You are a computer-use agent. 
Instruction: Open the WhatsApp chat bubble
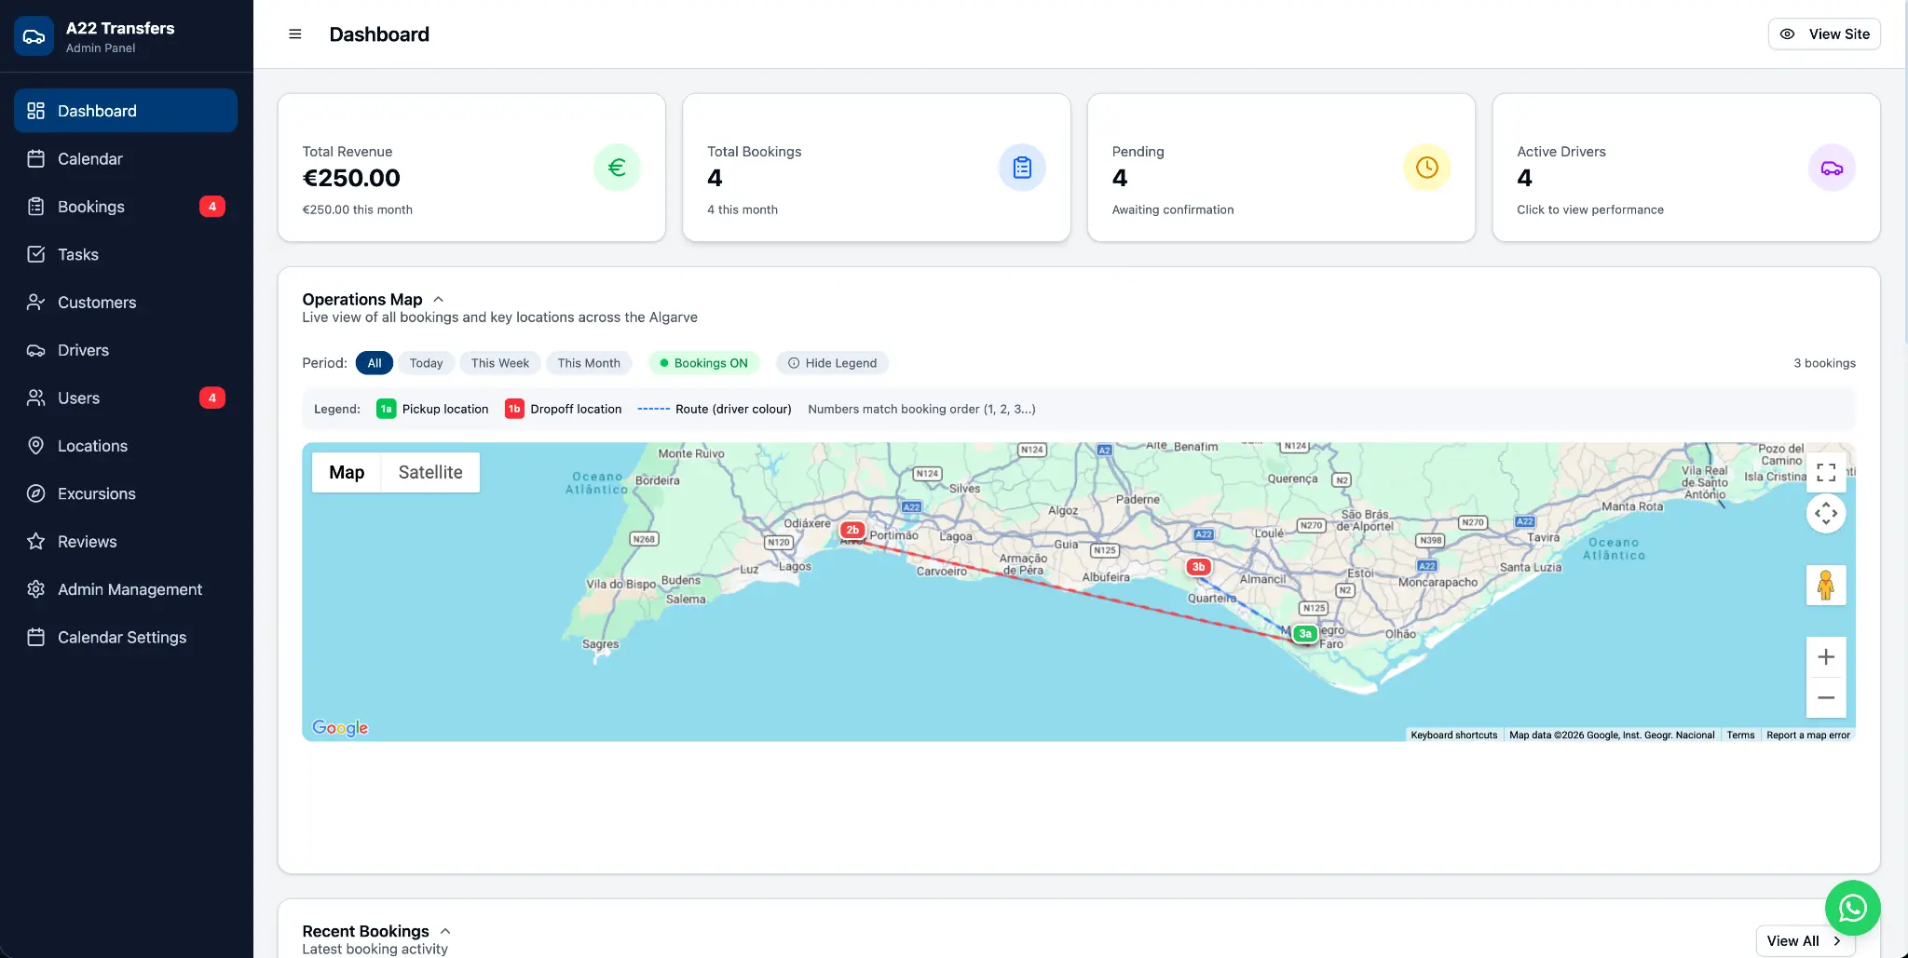[x=1852, y=908]
